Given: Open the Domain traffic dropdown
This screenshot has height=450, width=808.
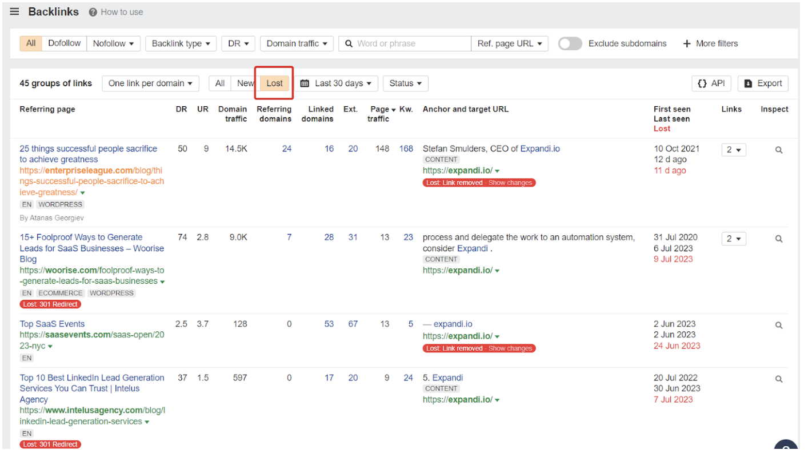Looking at the screenshot, I should 297,43.
